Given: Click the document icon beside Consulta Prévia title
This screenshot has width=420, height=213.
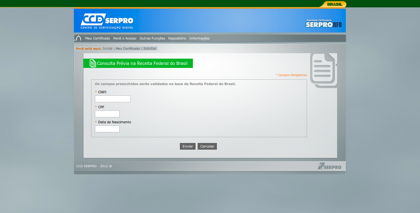Looking at the screenshot, I should 93,63.
